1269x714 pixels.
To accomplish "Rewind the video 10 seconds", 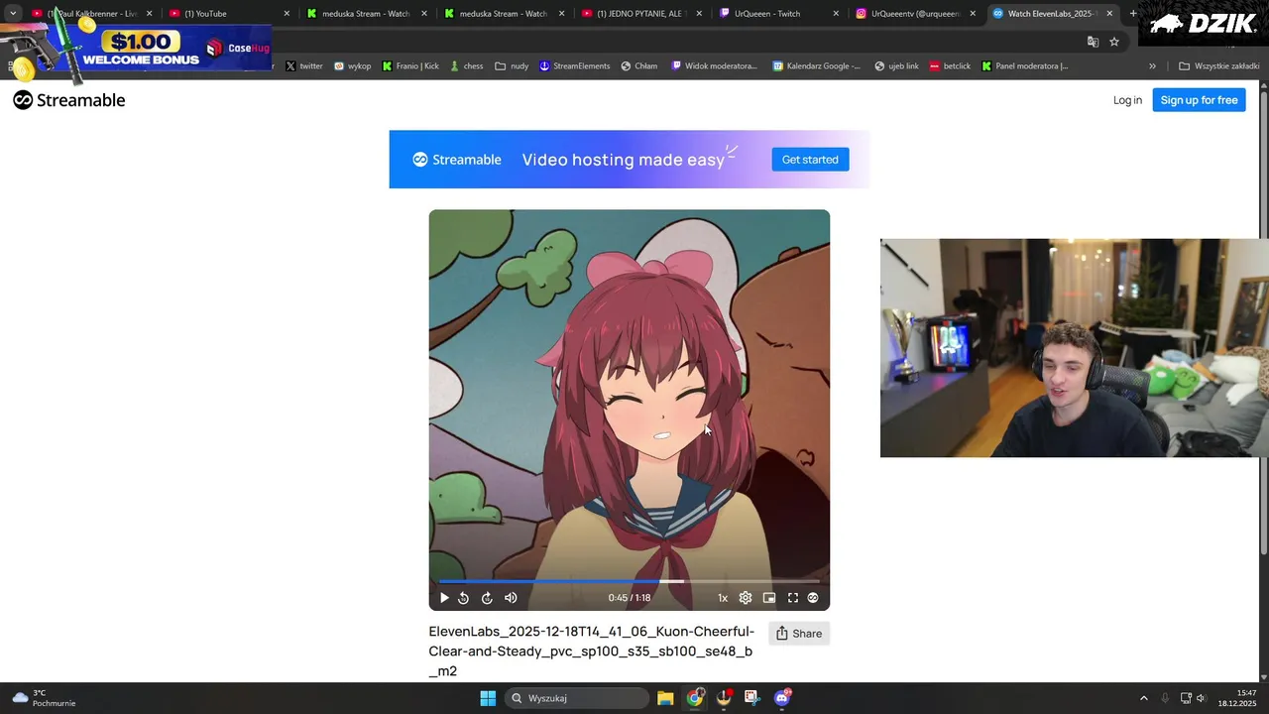I will pyautogui.click(x=463, y=598).
